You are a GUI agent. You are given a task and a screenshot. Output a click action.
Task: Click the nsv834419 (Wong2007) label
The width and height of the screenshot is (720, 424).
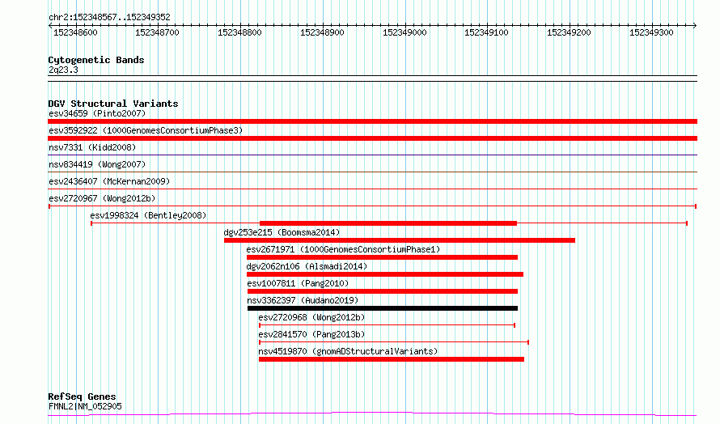[x=97, y=164]
